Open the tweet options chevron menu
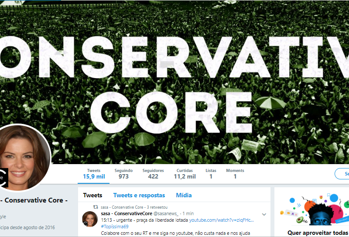 264,214
